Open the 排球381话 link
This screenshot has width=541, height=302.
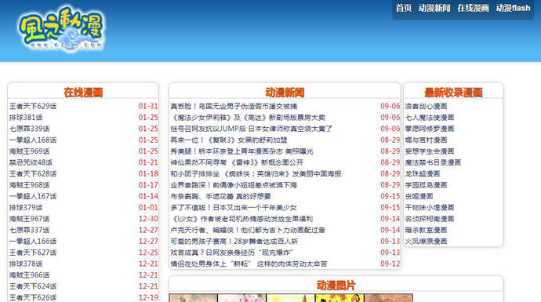point(26,118)
